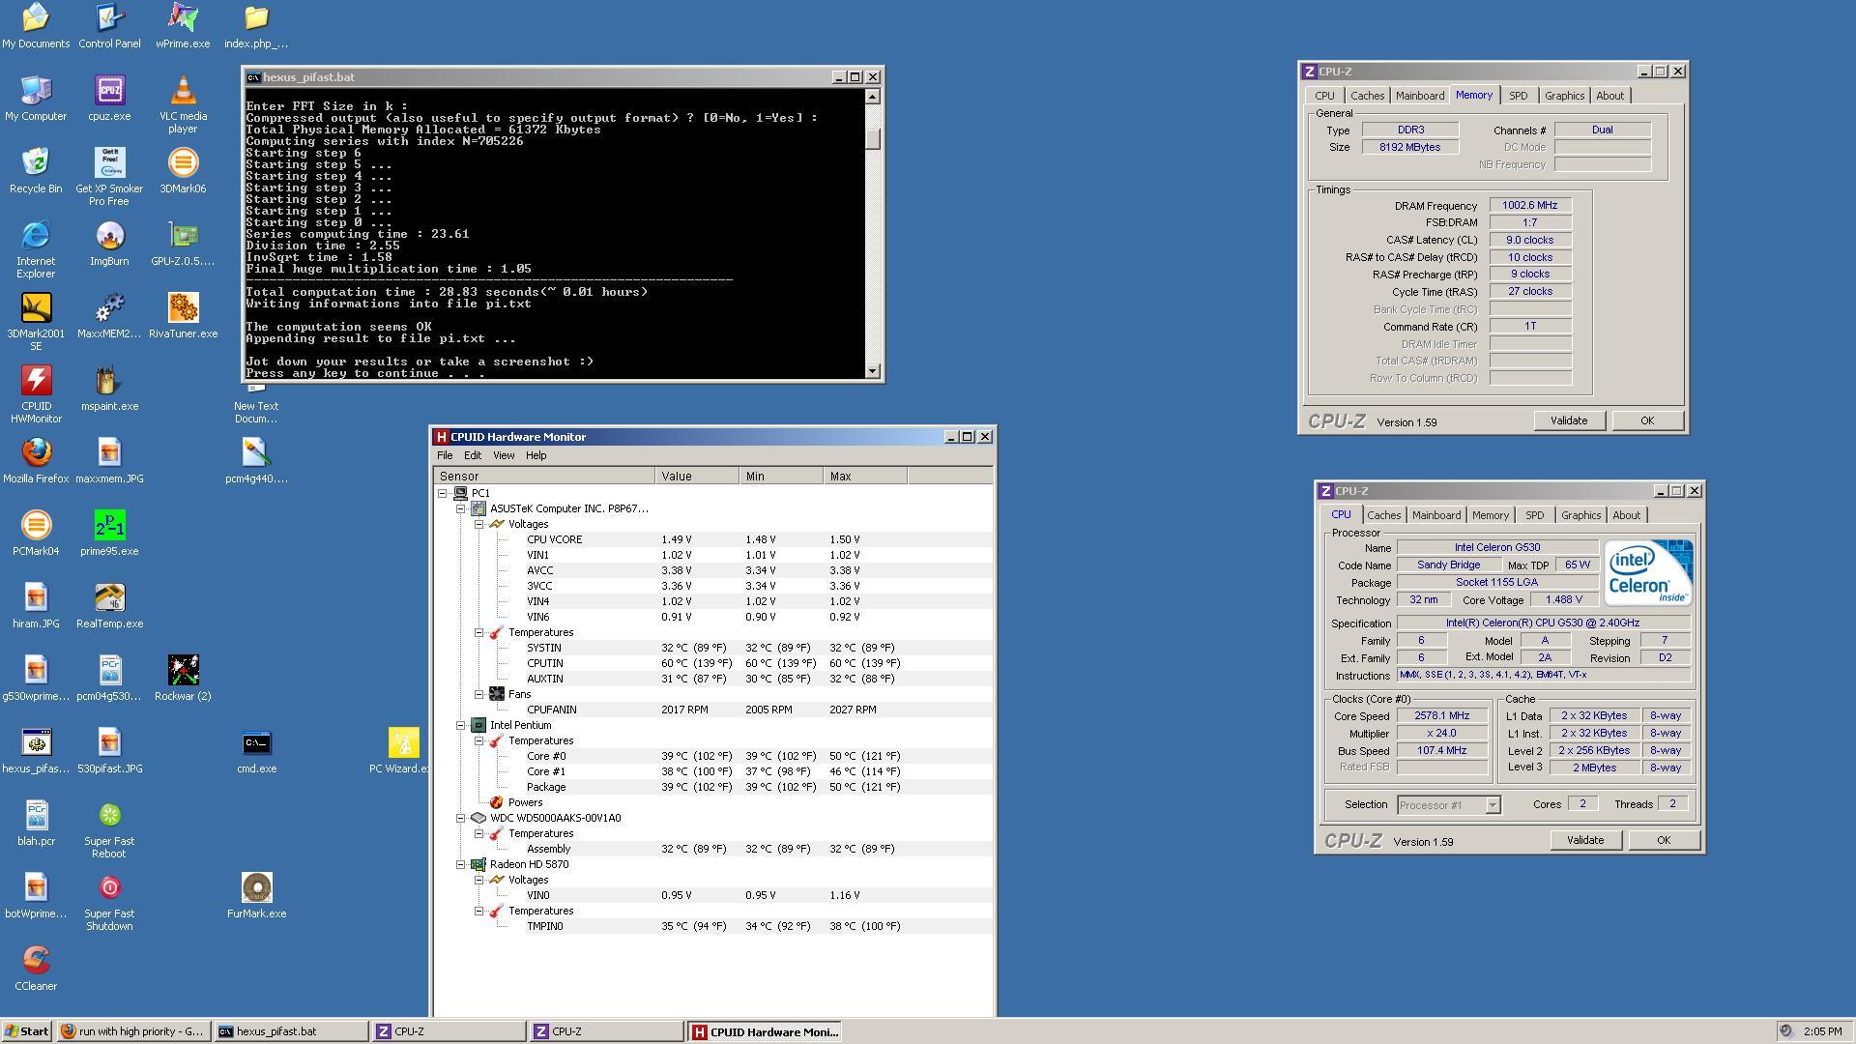Collapse the Radeon HD 5870 node
This screenshot has height=1044, width=1856.
(x=461, y=864)
